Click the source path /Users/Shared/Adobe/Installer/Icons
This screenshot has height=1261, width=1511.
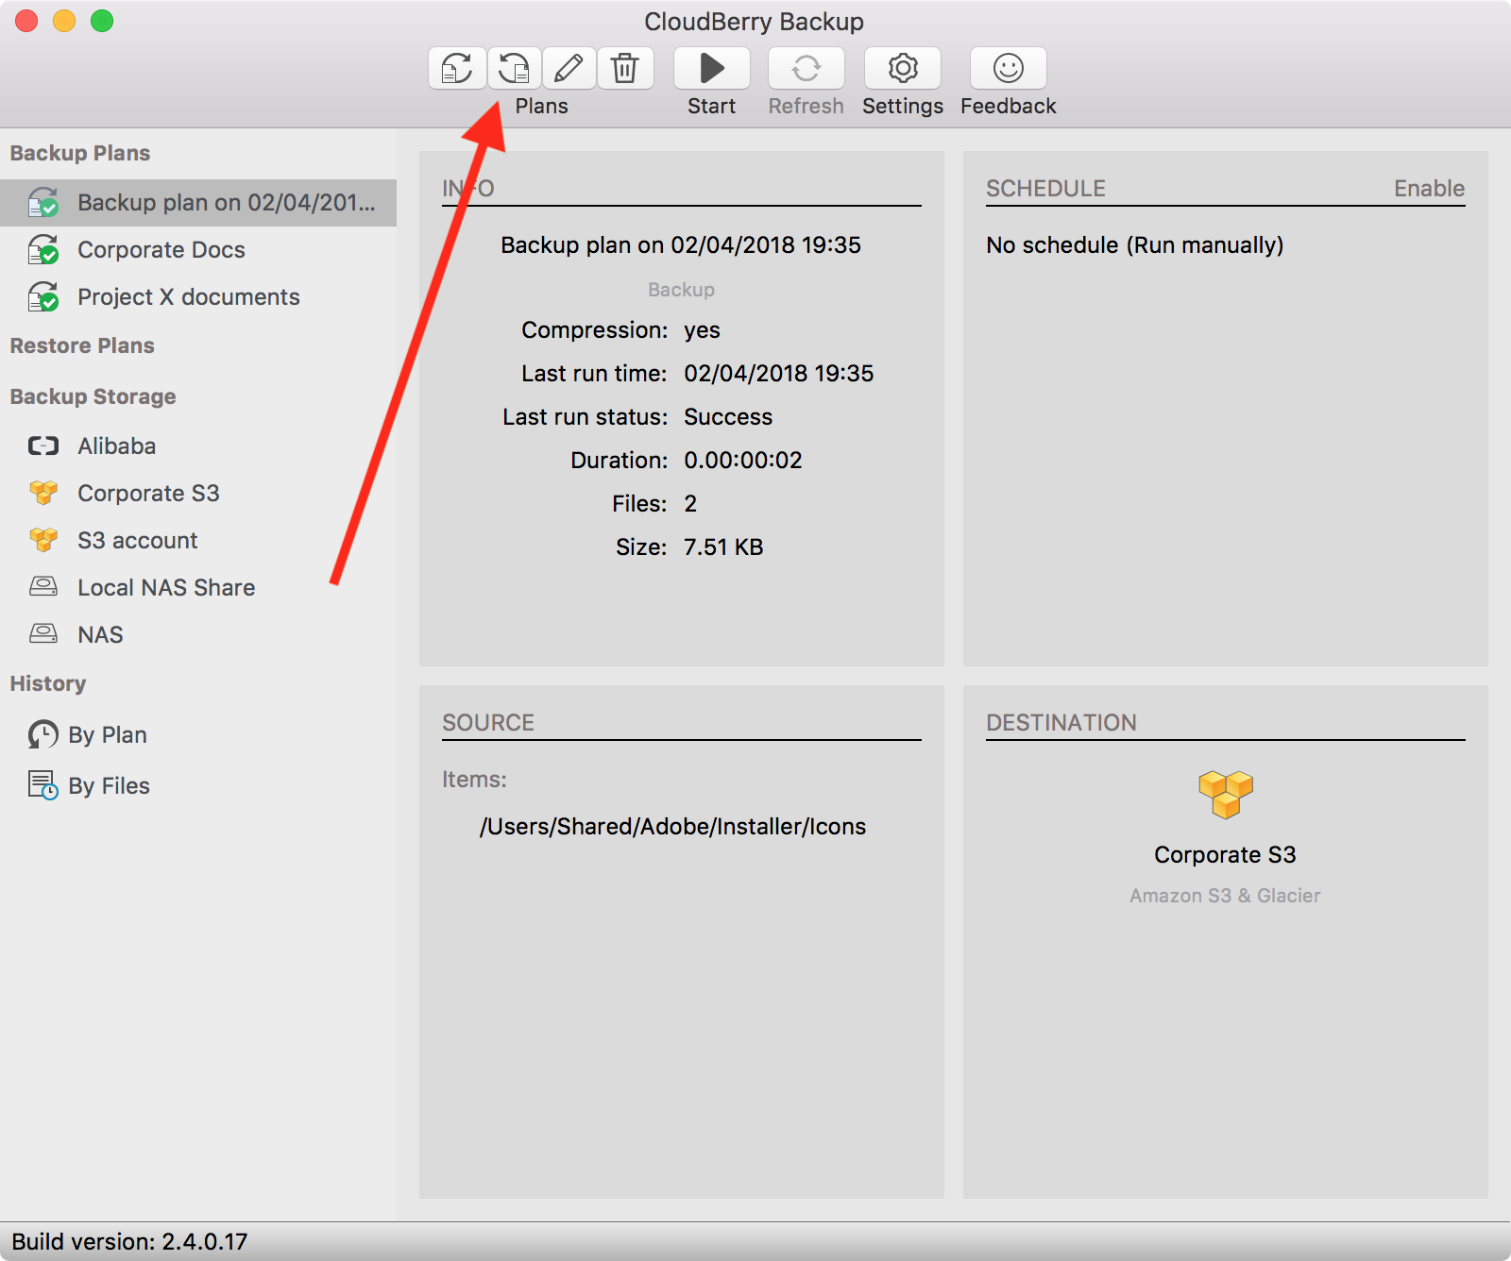click(672, 827)
